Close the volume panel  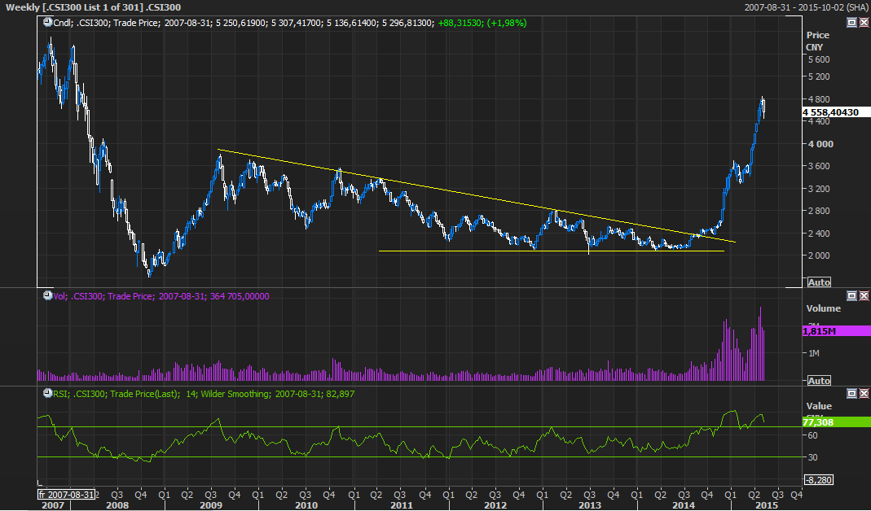tap(864, 295)
